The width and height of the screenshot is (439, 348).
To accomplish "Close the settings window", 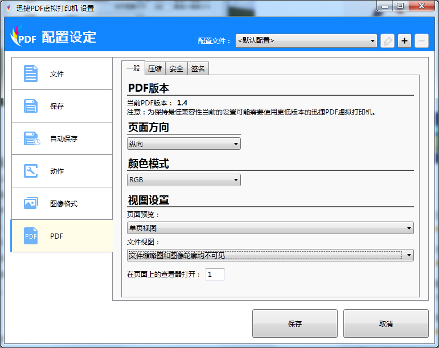I will click(x=422, y=6).
